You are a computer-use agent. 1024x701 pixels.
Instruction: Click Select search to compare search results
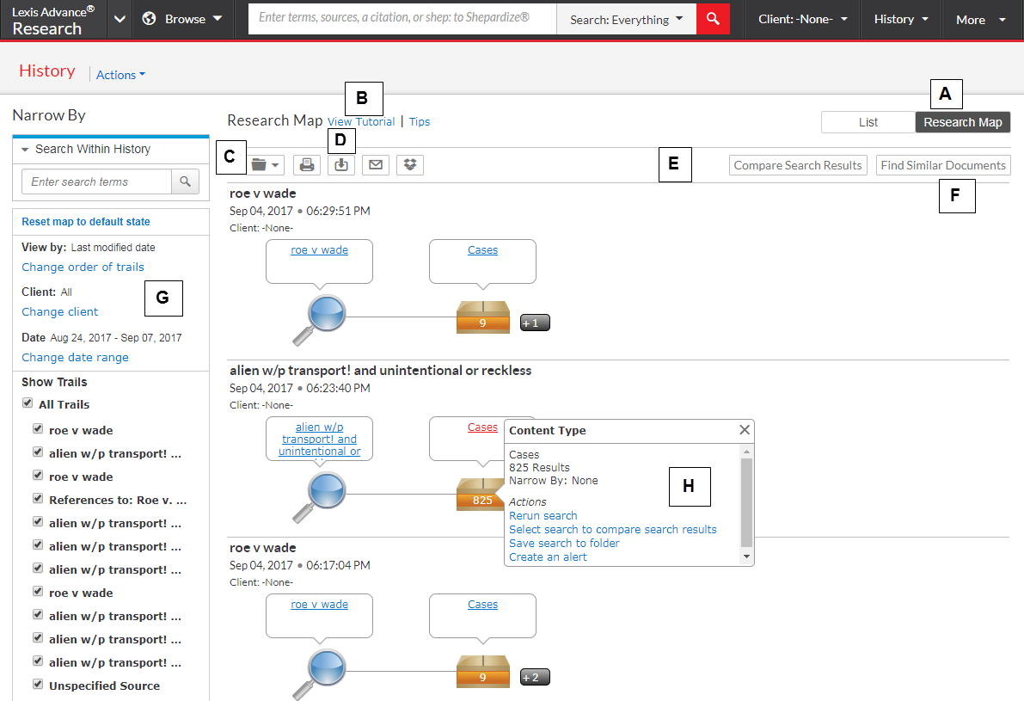[612, 529]
